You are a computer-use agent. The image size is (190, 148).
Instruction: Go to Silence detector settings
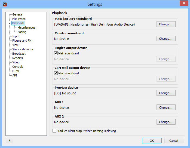coord(23,49)
